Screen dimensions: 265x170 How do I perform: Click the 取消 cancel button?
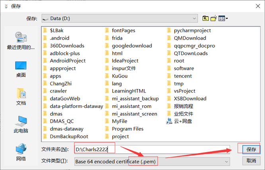(251, 161)
